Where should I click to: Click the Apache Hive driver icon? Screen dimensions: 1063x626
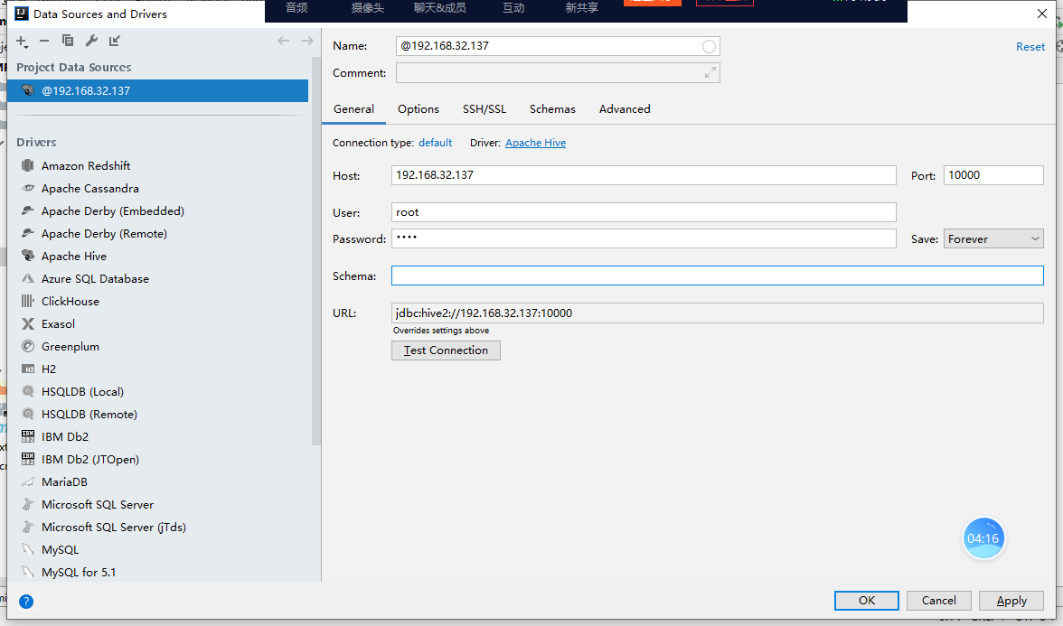(28, 256)
